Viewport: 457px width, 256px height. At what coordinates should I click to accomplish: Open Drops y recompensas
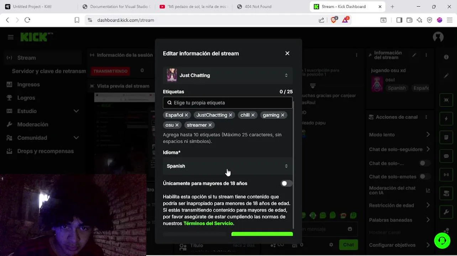click(x=45, y=151)
